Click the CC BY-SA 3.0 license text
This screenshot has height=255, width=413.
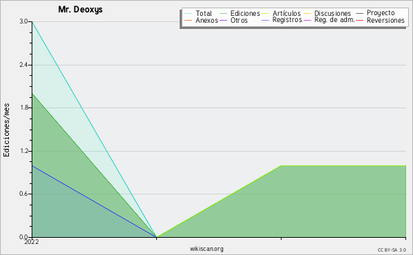(392, 250)
